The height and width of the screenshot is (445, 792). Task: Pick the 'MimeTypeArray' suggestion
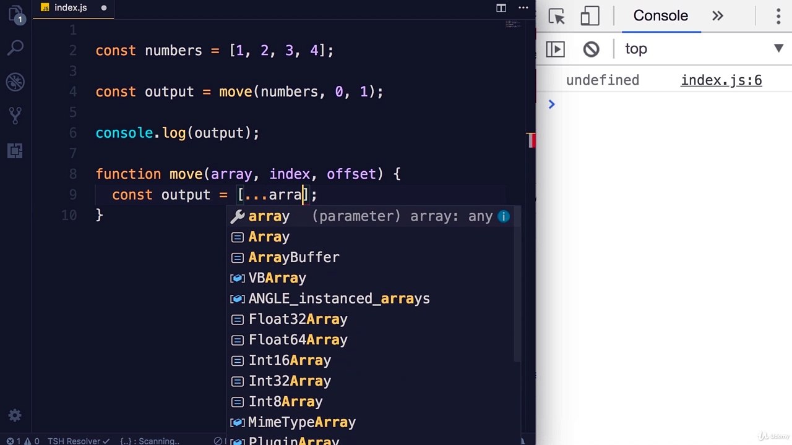coord(369,422)
